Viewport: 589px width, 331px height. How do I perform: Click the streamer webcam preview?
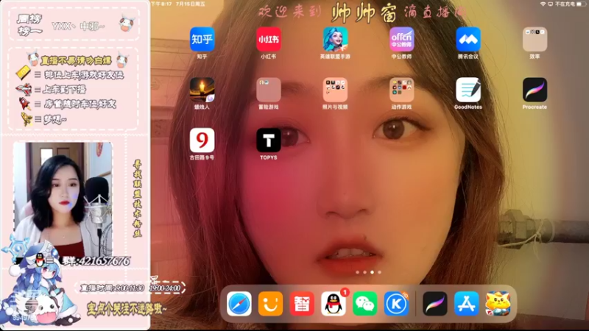tap(63, 199)
